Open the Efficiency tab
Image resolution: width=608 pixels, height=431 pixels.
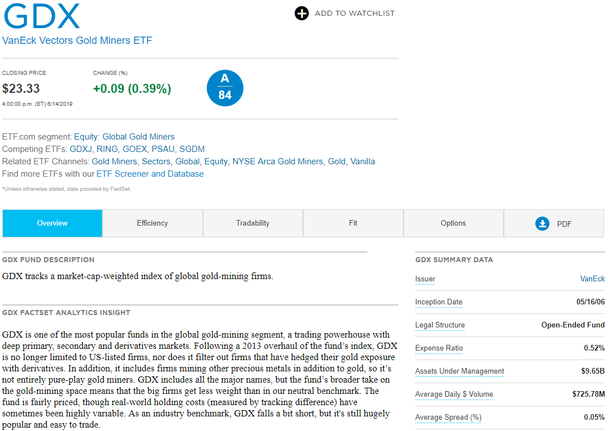[152, 223]
